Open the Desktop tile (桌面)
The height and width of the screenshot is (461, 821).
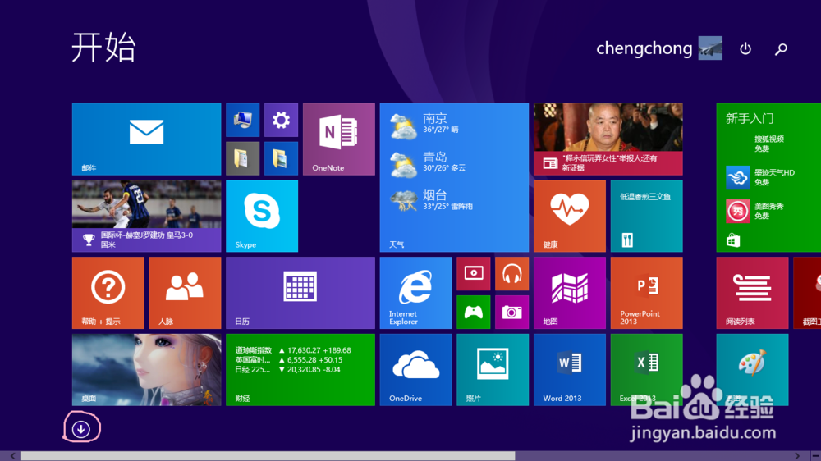click(147, 370)
